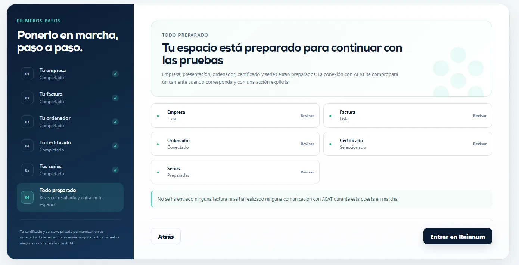Click the sidebar footnote about Tu certificado y clave privada
Viewport: 519px width, 265px height.
pos(69,237)
